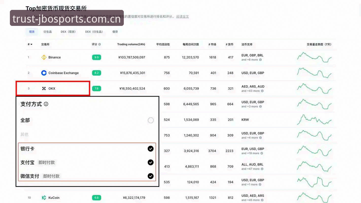Uncheck the 微信支付 payment option

tap(151, 176)
